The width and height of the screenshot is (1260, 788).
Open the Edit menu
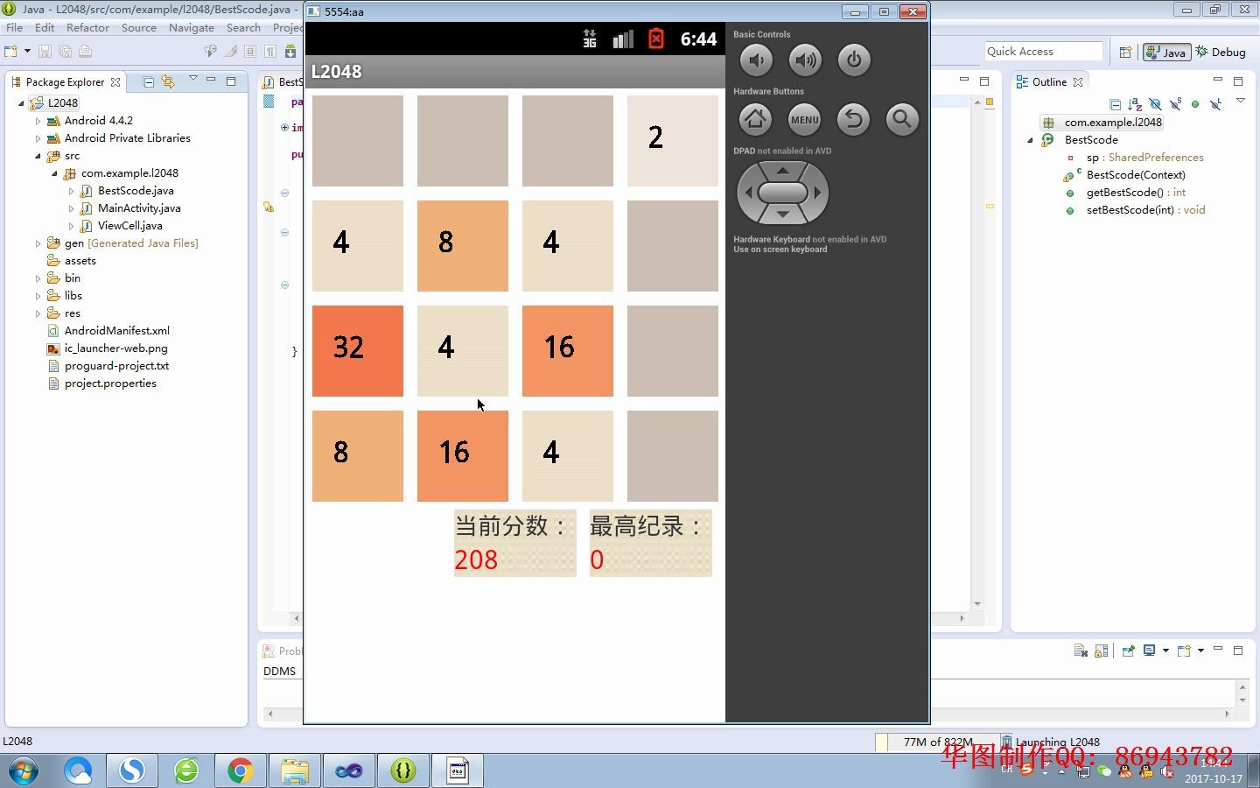point(45,28)
